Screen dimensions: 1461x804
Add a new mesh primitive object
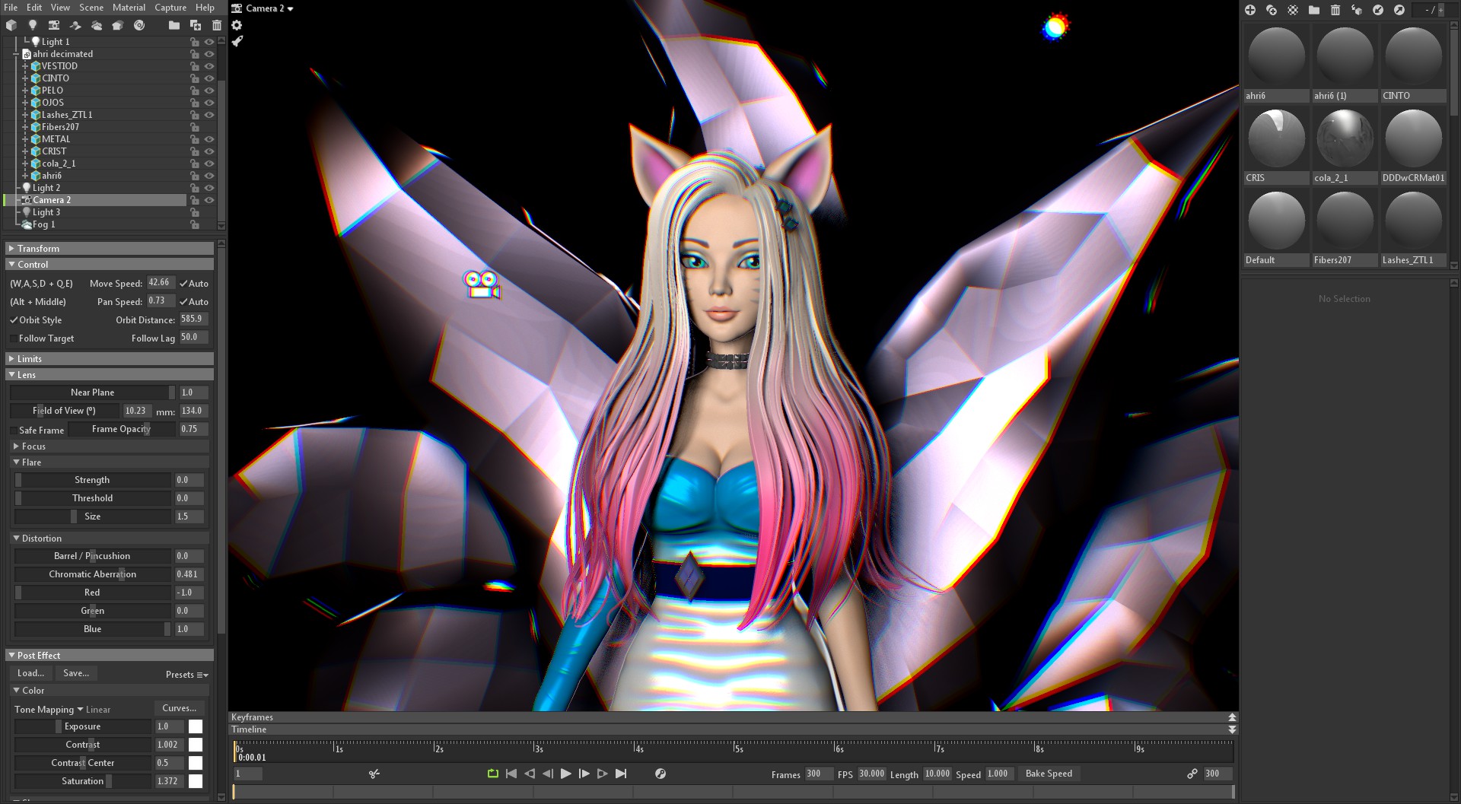tap(11, 25)
